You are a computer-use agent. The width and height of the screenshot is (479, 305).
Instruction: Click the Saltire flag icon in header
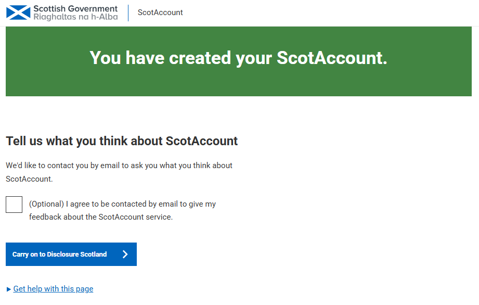pos(18,12)
